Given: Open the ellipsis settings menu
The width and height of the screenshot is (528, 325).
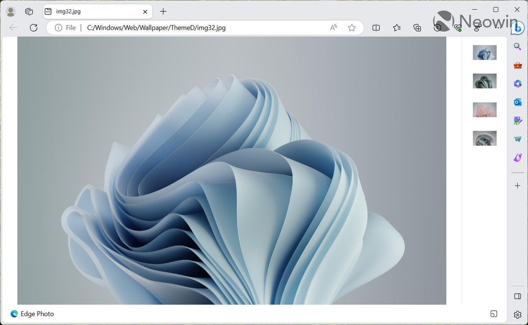Looking at the screenshot, I should [x=499, y=28].
